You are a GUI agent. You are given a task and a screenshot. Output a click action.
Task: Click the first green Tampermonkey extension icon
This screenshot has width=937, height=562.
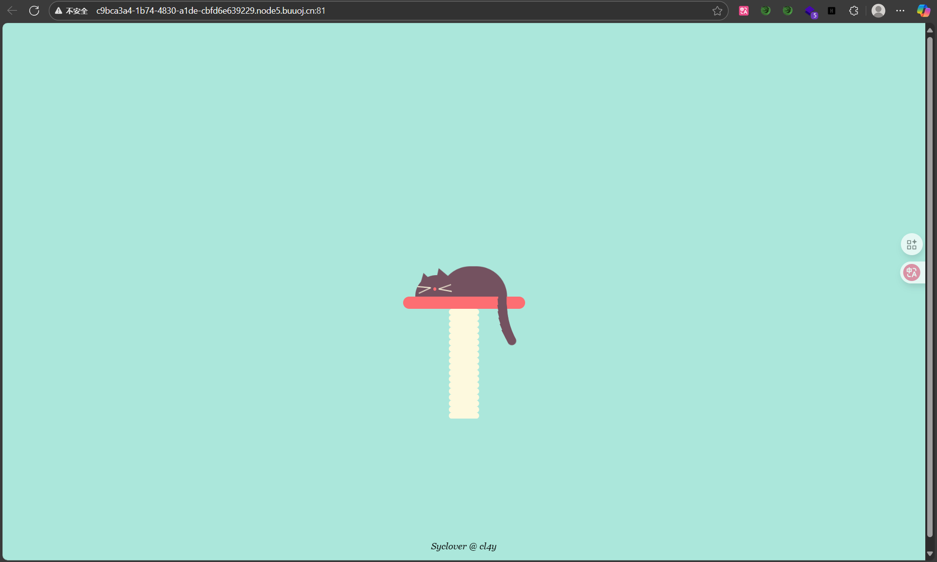click(x=766, y=10)
